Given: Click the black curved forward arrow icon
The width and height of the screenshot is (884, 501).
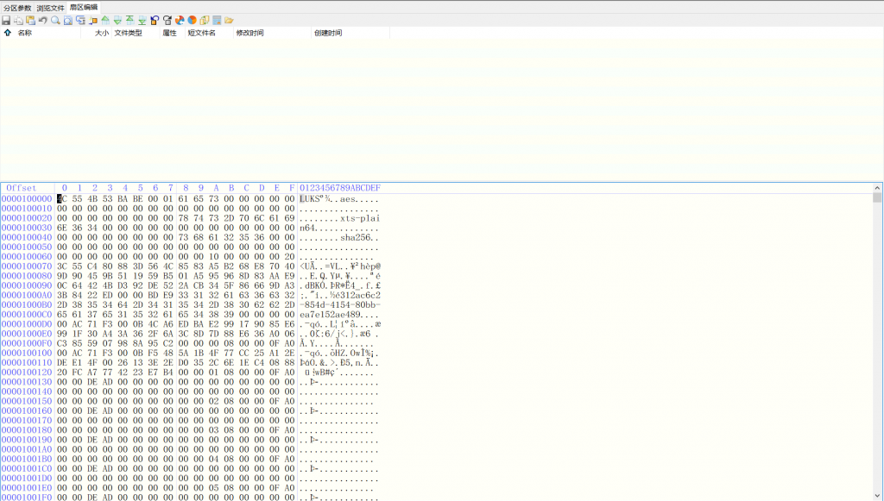Looking at the screenshot, I should [x=167, y=21].
